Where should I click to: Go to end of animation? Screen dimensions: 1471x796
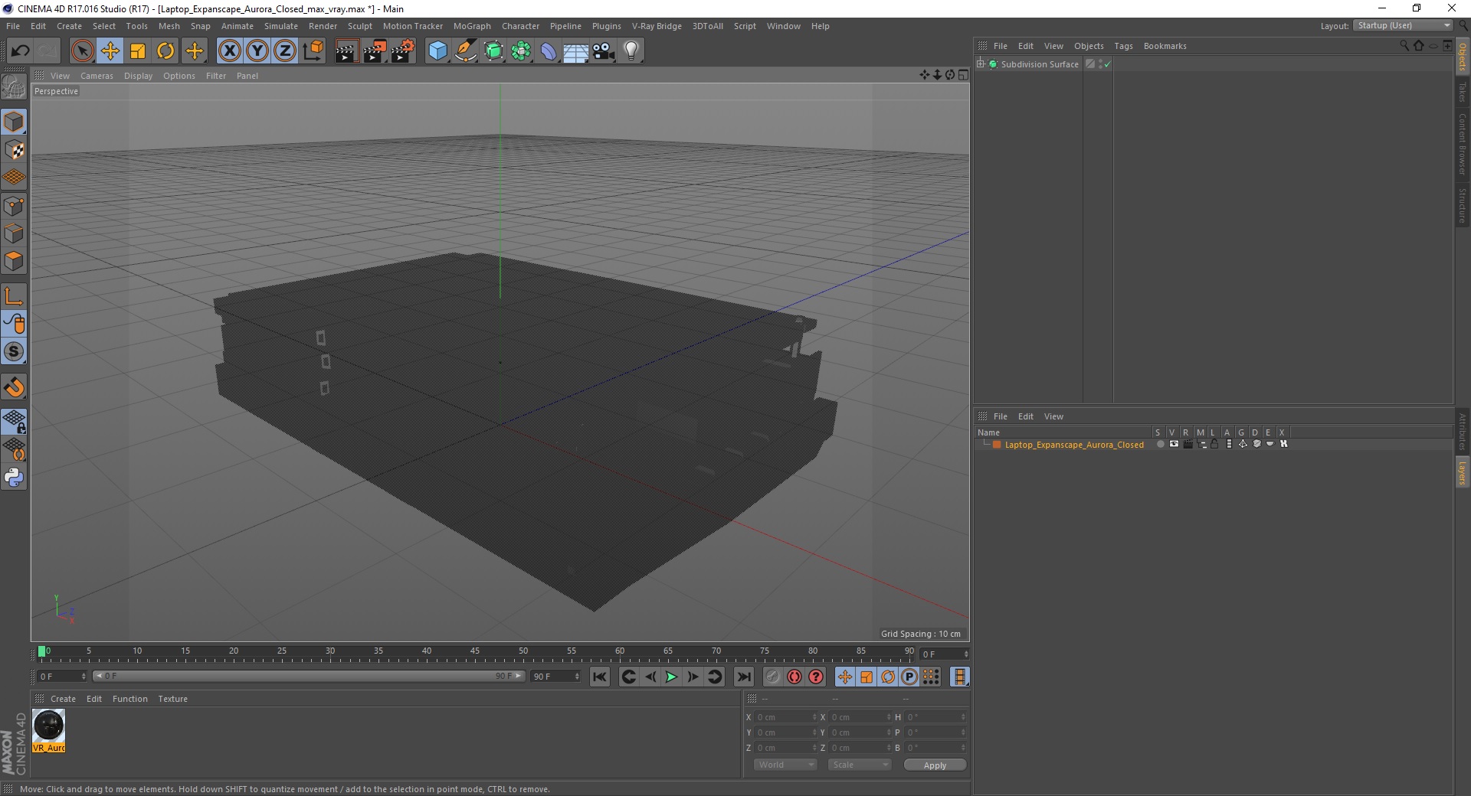click(743, 677)
